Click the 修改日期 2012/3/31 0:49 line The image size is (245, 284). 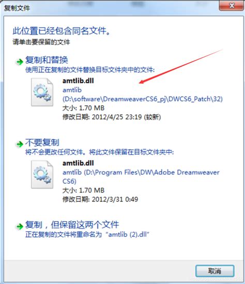point(100,199)
